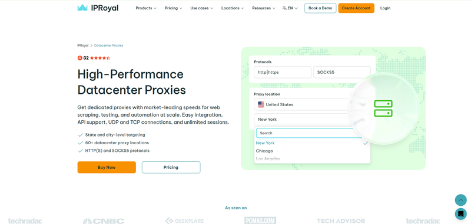This screenshot has width=471, height=224.
Task: Click the 'As seen on' label
Action: (236, 208)
